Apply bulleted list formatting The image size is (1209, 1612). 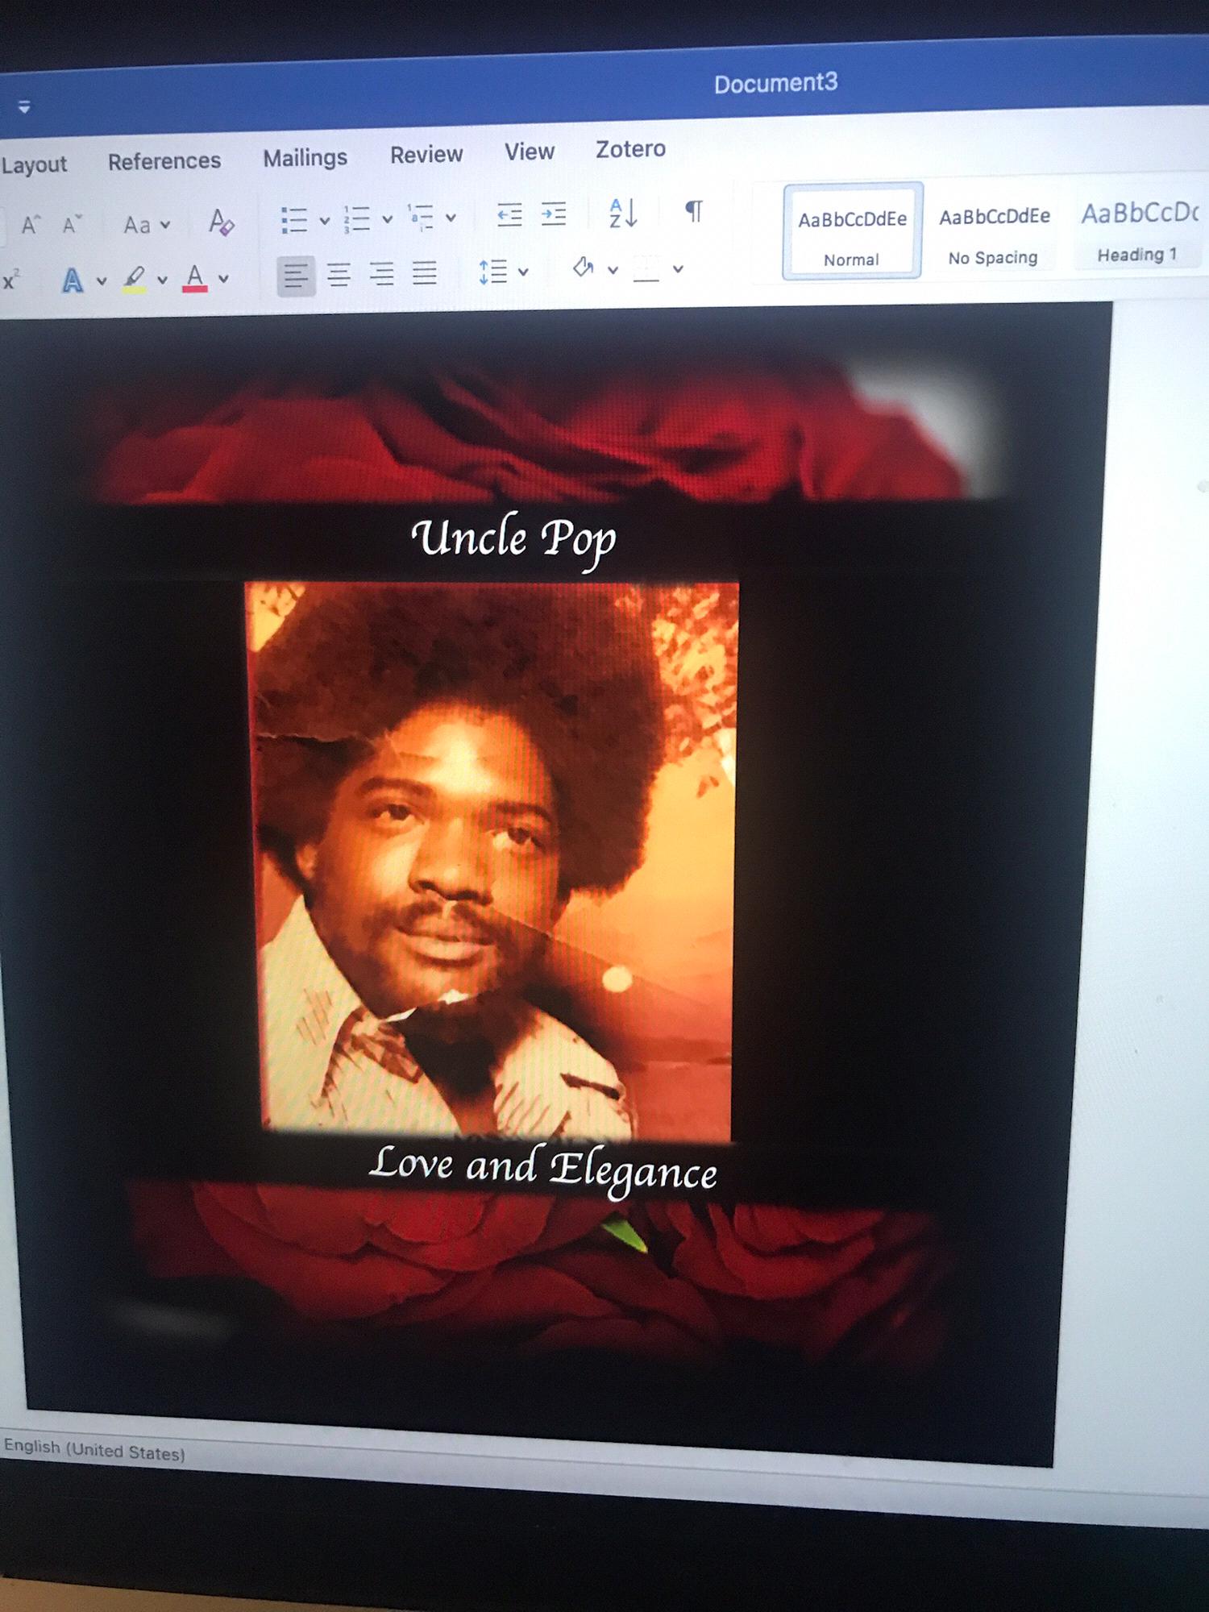(x=294, y=219)
